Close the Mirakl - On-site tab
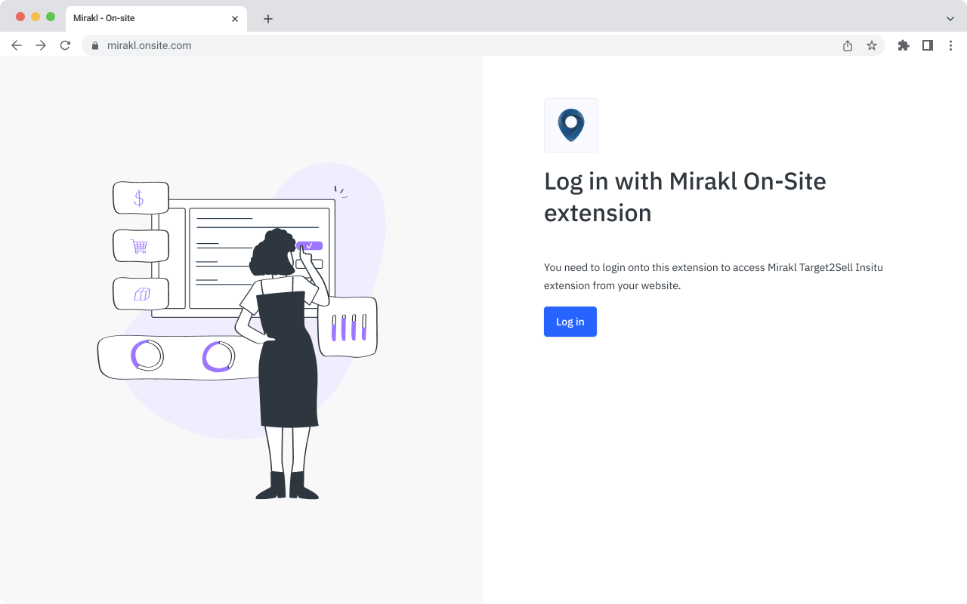967x604 pixels. (234, 18)
